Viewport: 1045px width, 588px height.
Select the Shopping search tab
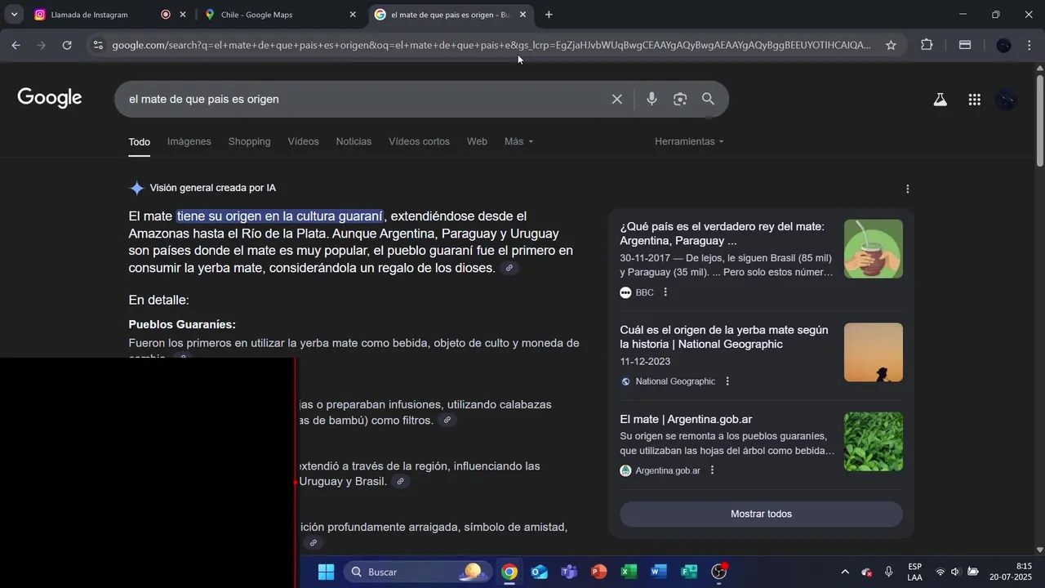249,141
